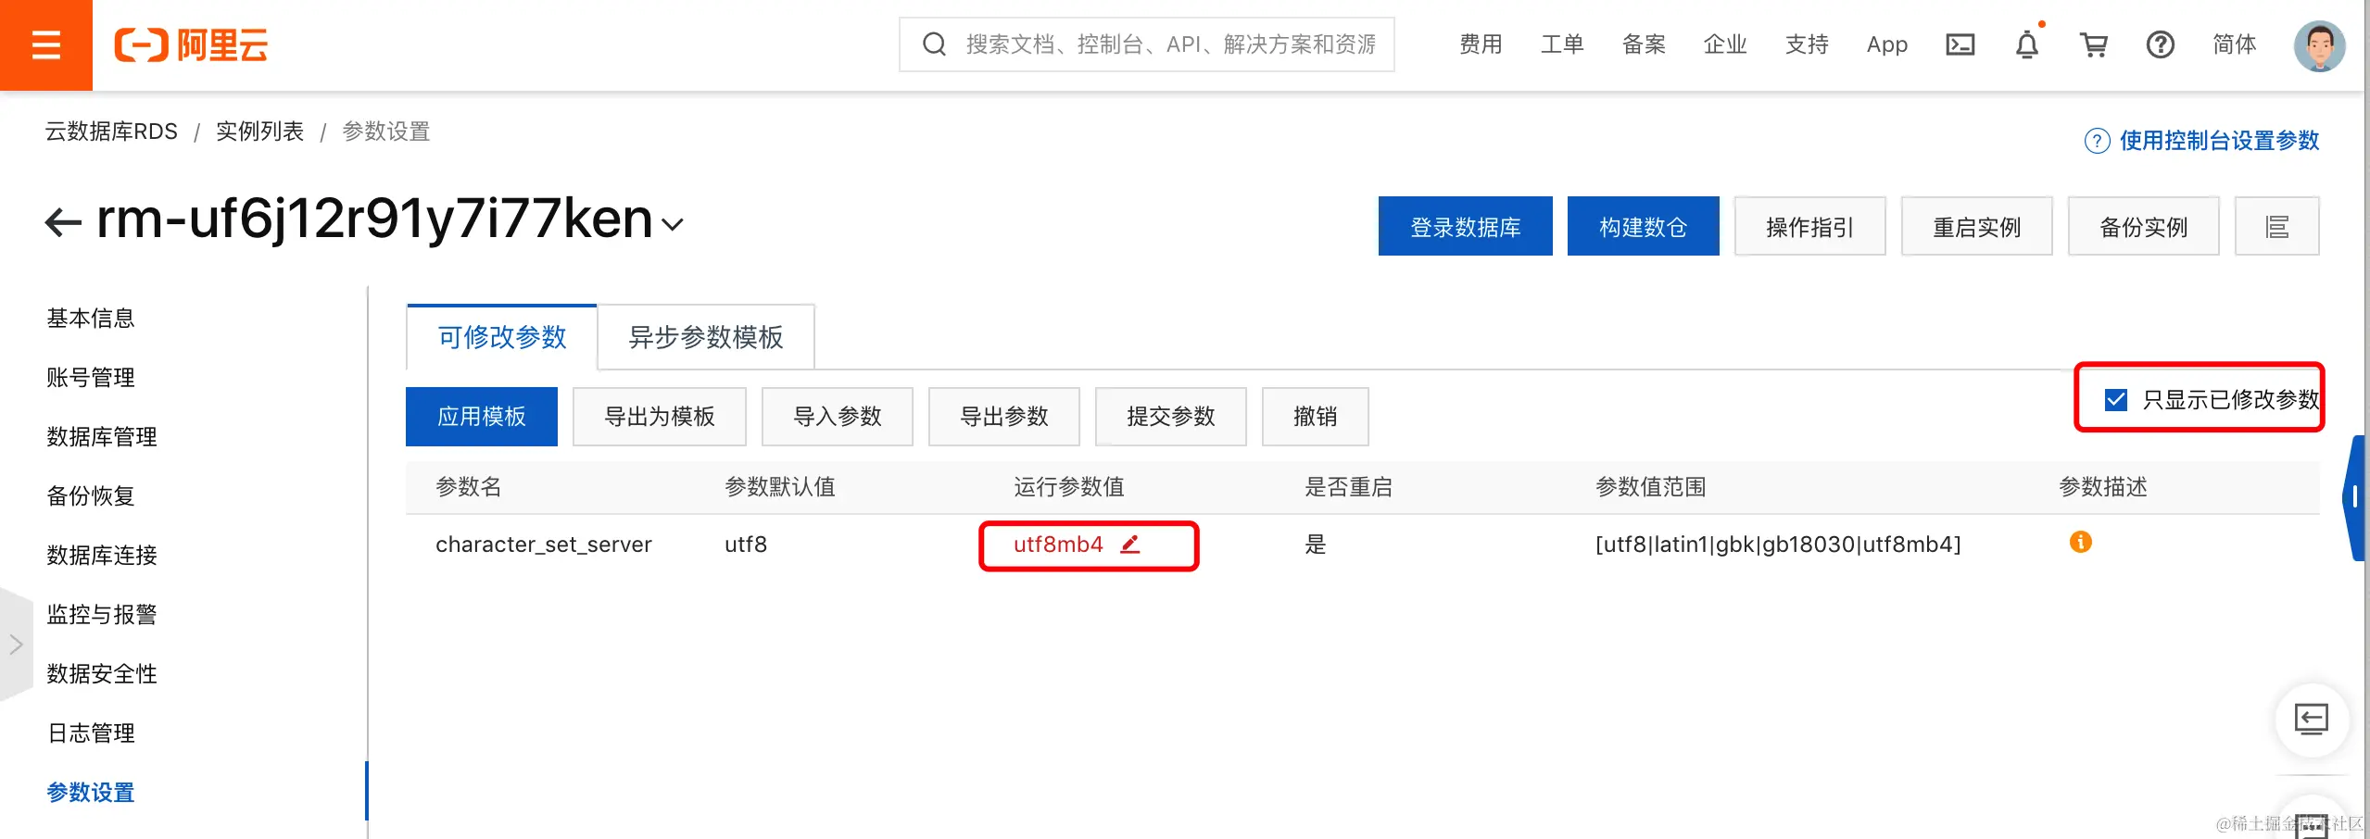Screen dimensions: 2370x839
Task: Click the 参数名 column header
Action: coord(469,487)
